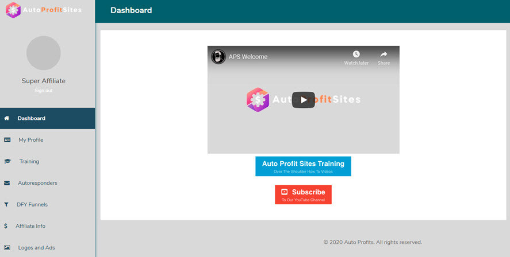Image resolution: width=510 pixels, height=257 pixels.
Task: Open Affiliate Info page
Action: 48,226
